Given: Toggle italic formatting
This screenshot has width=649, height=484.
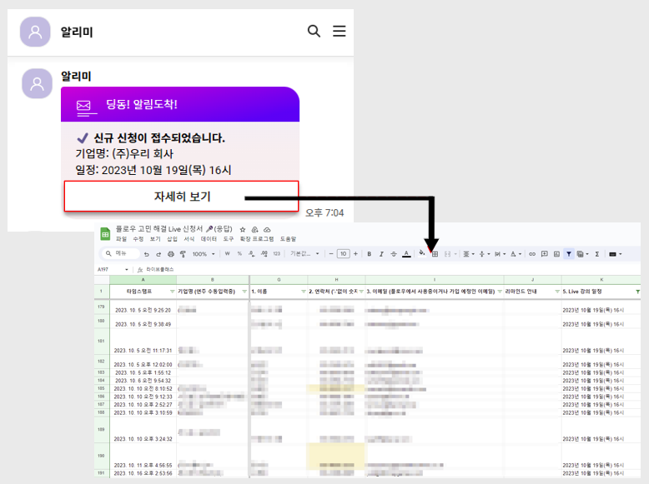Looking at the screenshot, I should tap(381, 254).
